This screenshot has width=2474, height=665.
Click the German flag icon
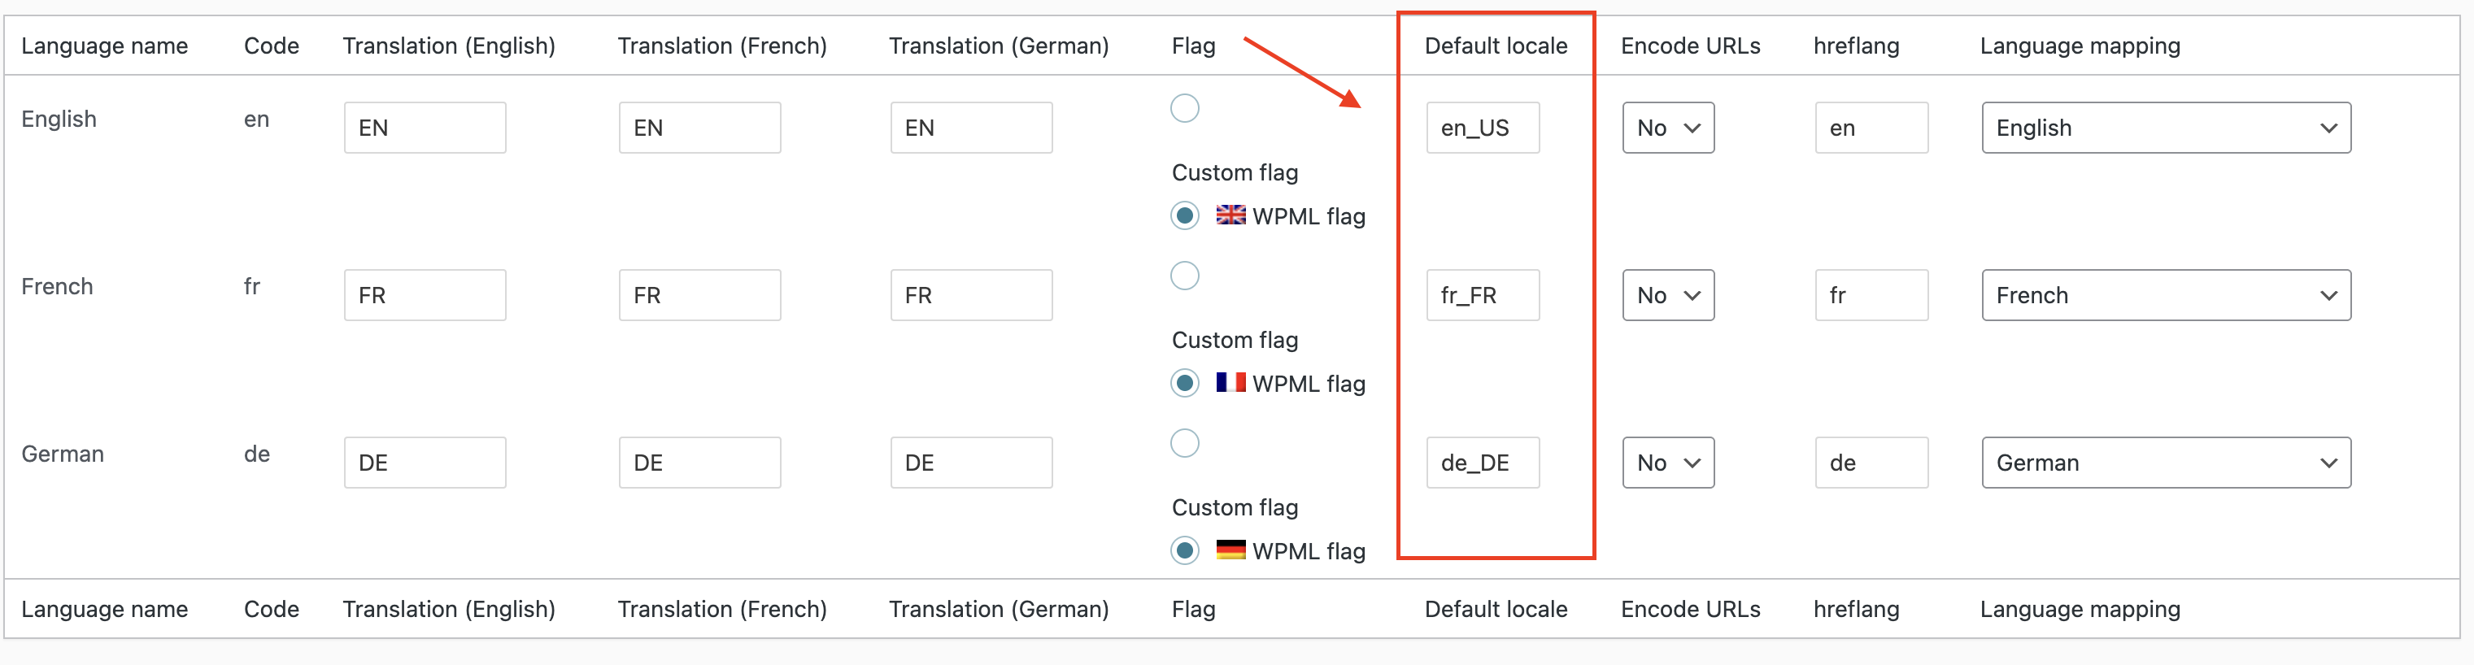coord(1230,550)
